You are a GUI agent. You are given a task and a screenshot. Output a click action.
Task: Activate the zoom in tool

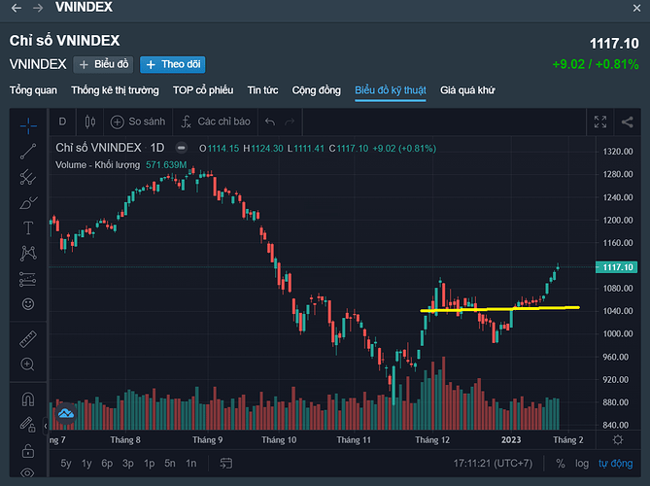(x=28, y=364)
